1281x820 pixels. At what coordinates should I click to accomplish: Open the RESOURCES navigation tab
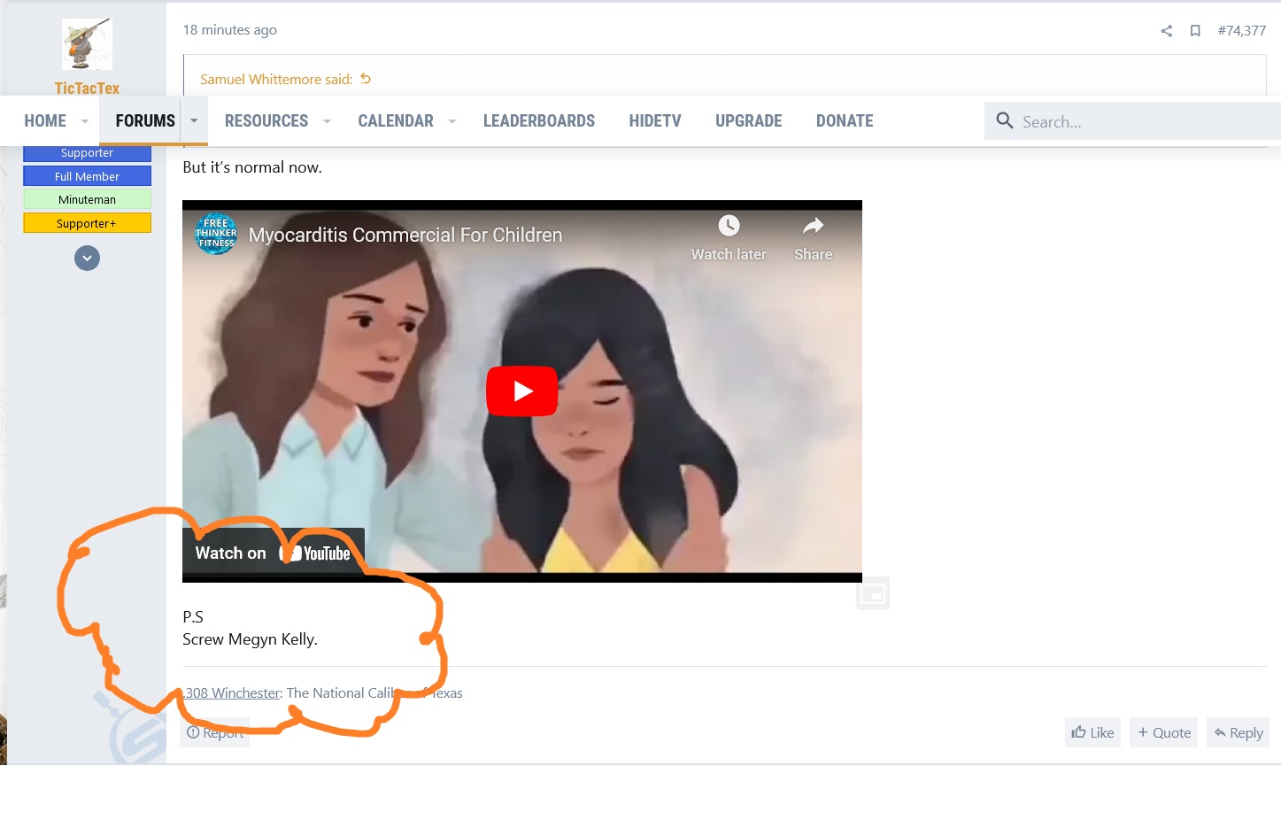click(x=266, y=120)
